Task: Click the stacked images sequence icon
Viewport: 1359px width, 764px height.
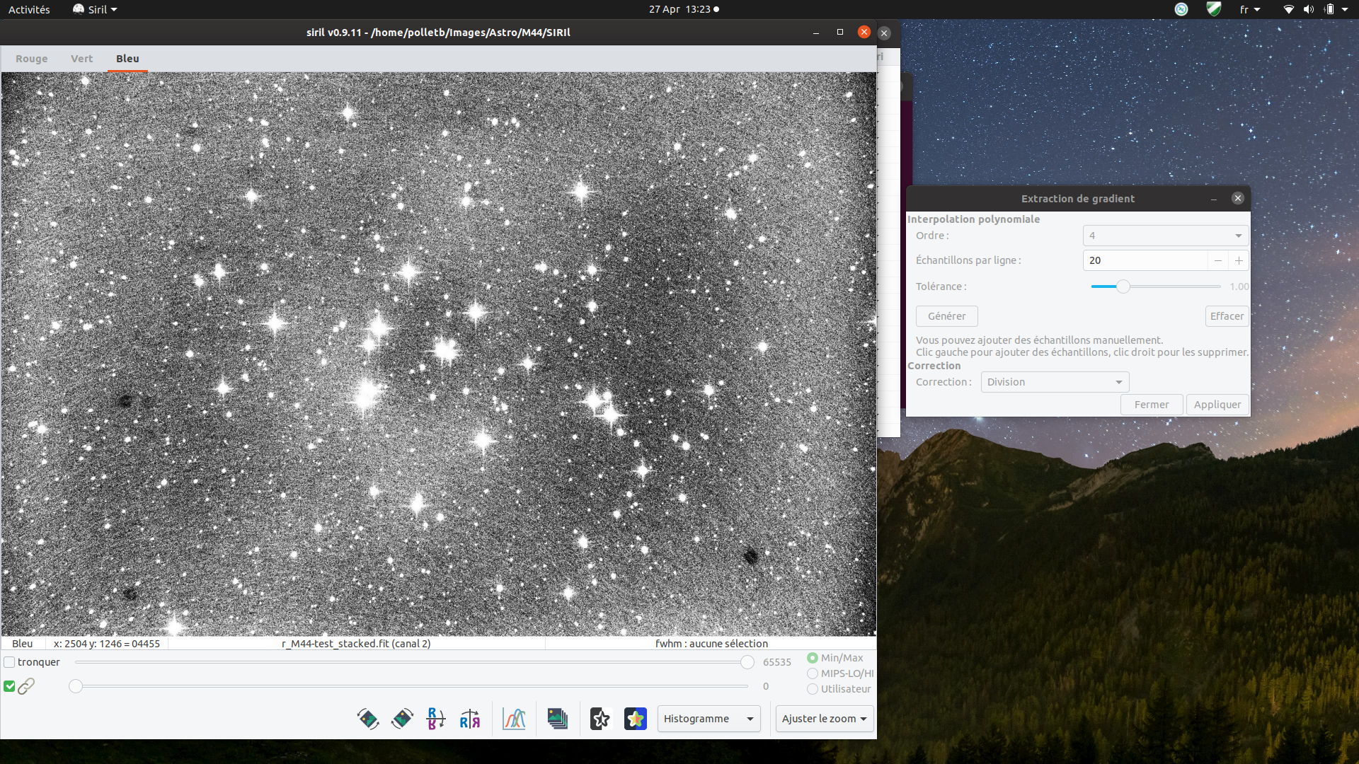Action: coord(558,719)
